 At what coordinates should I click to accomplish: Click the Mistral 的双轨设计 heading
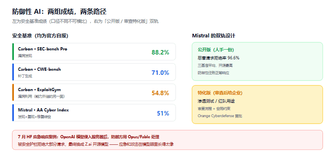tap(214, 36)
